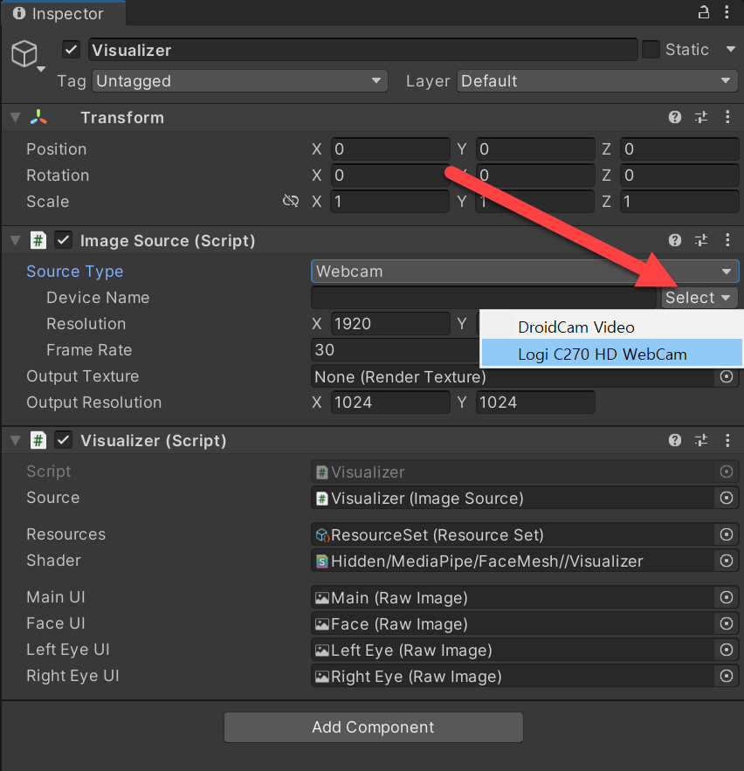Open GameObject icon dropdown arrow
Viewport: 744px width, 771px height.
[41, 69]
